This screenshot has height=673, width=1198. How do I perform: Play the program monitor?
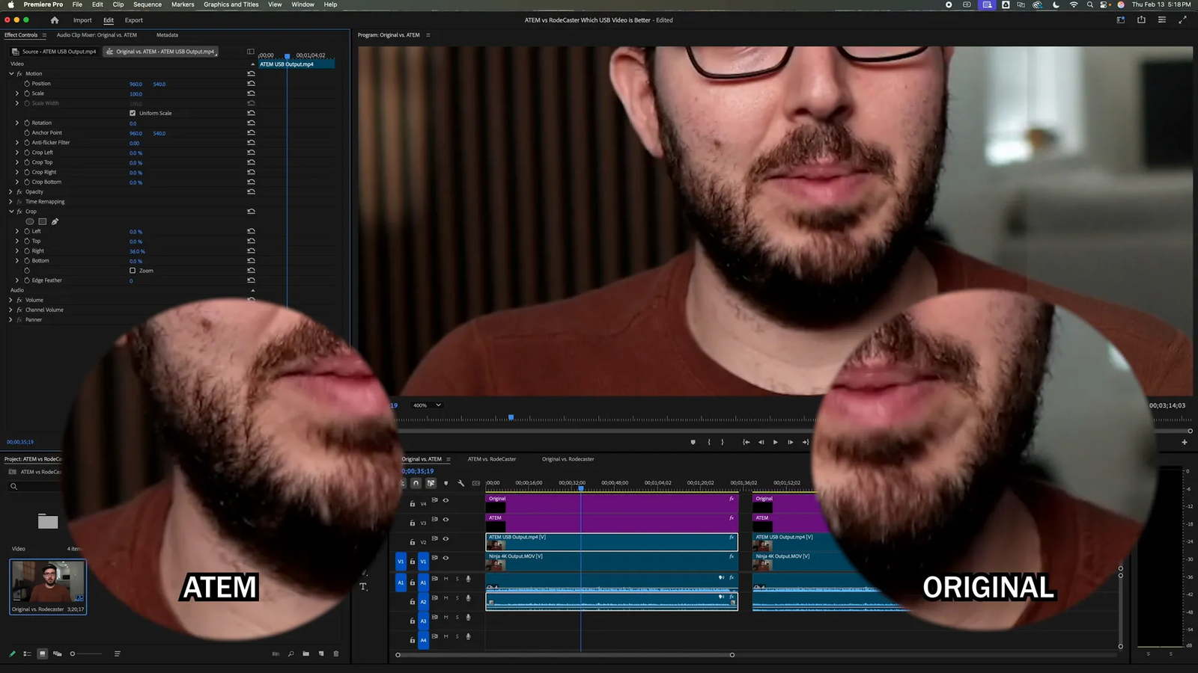tap(775, 442)
